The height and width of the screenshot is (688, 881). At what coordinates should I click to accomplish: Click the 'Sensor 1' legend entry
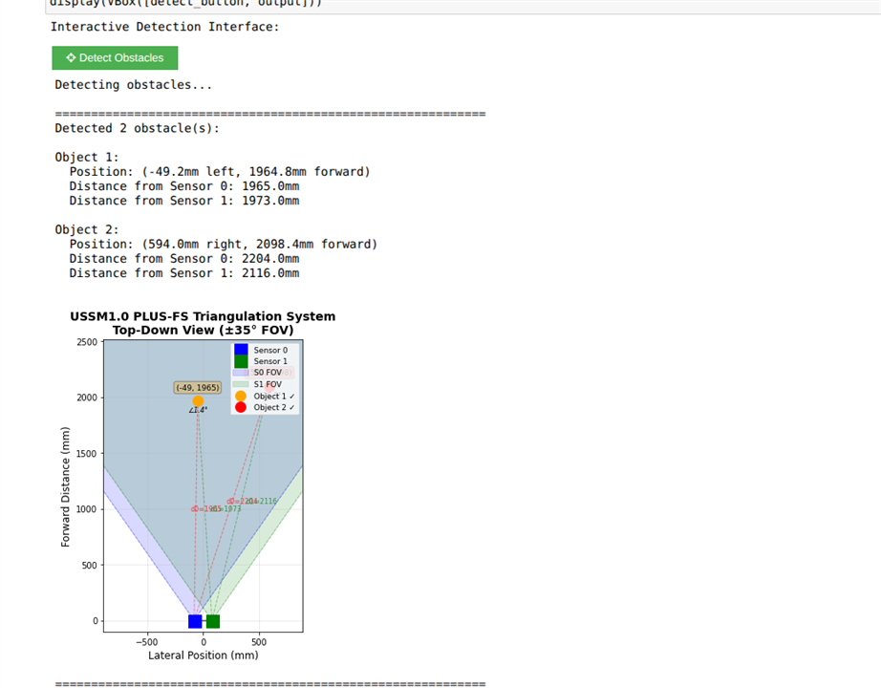[x=262, y=361]
